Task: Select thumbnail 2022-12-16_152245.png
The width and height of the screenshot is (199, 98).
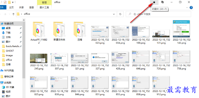Action: tap(39, 62)
